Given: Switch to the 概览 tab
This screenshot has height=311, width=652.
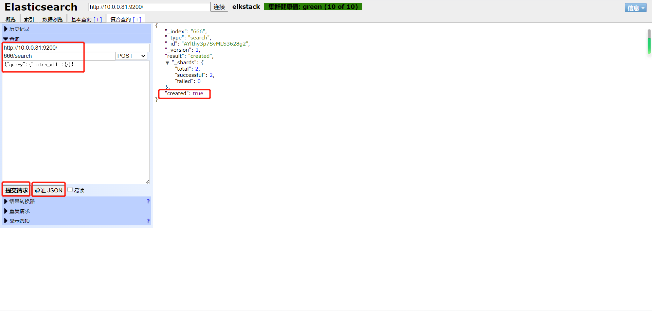Looking at the screenshot, I should point(11,19).
